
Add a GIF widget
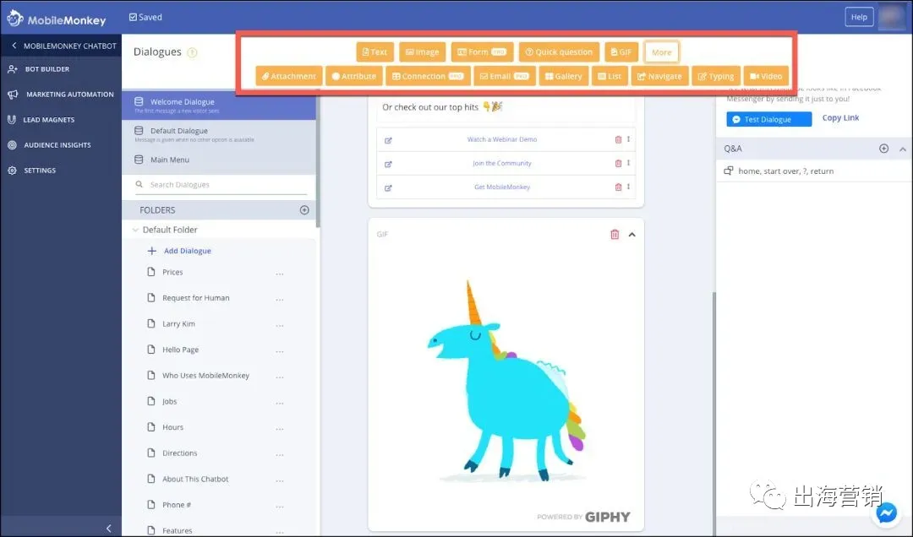[621, 52]
